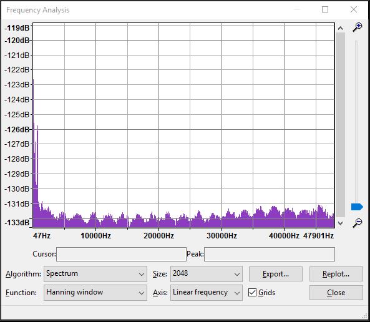Click the scrollbar down arrow
The image size is (370, 322).
(x=340, y=223)
